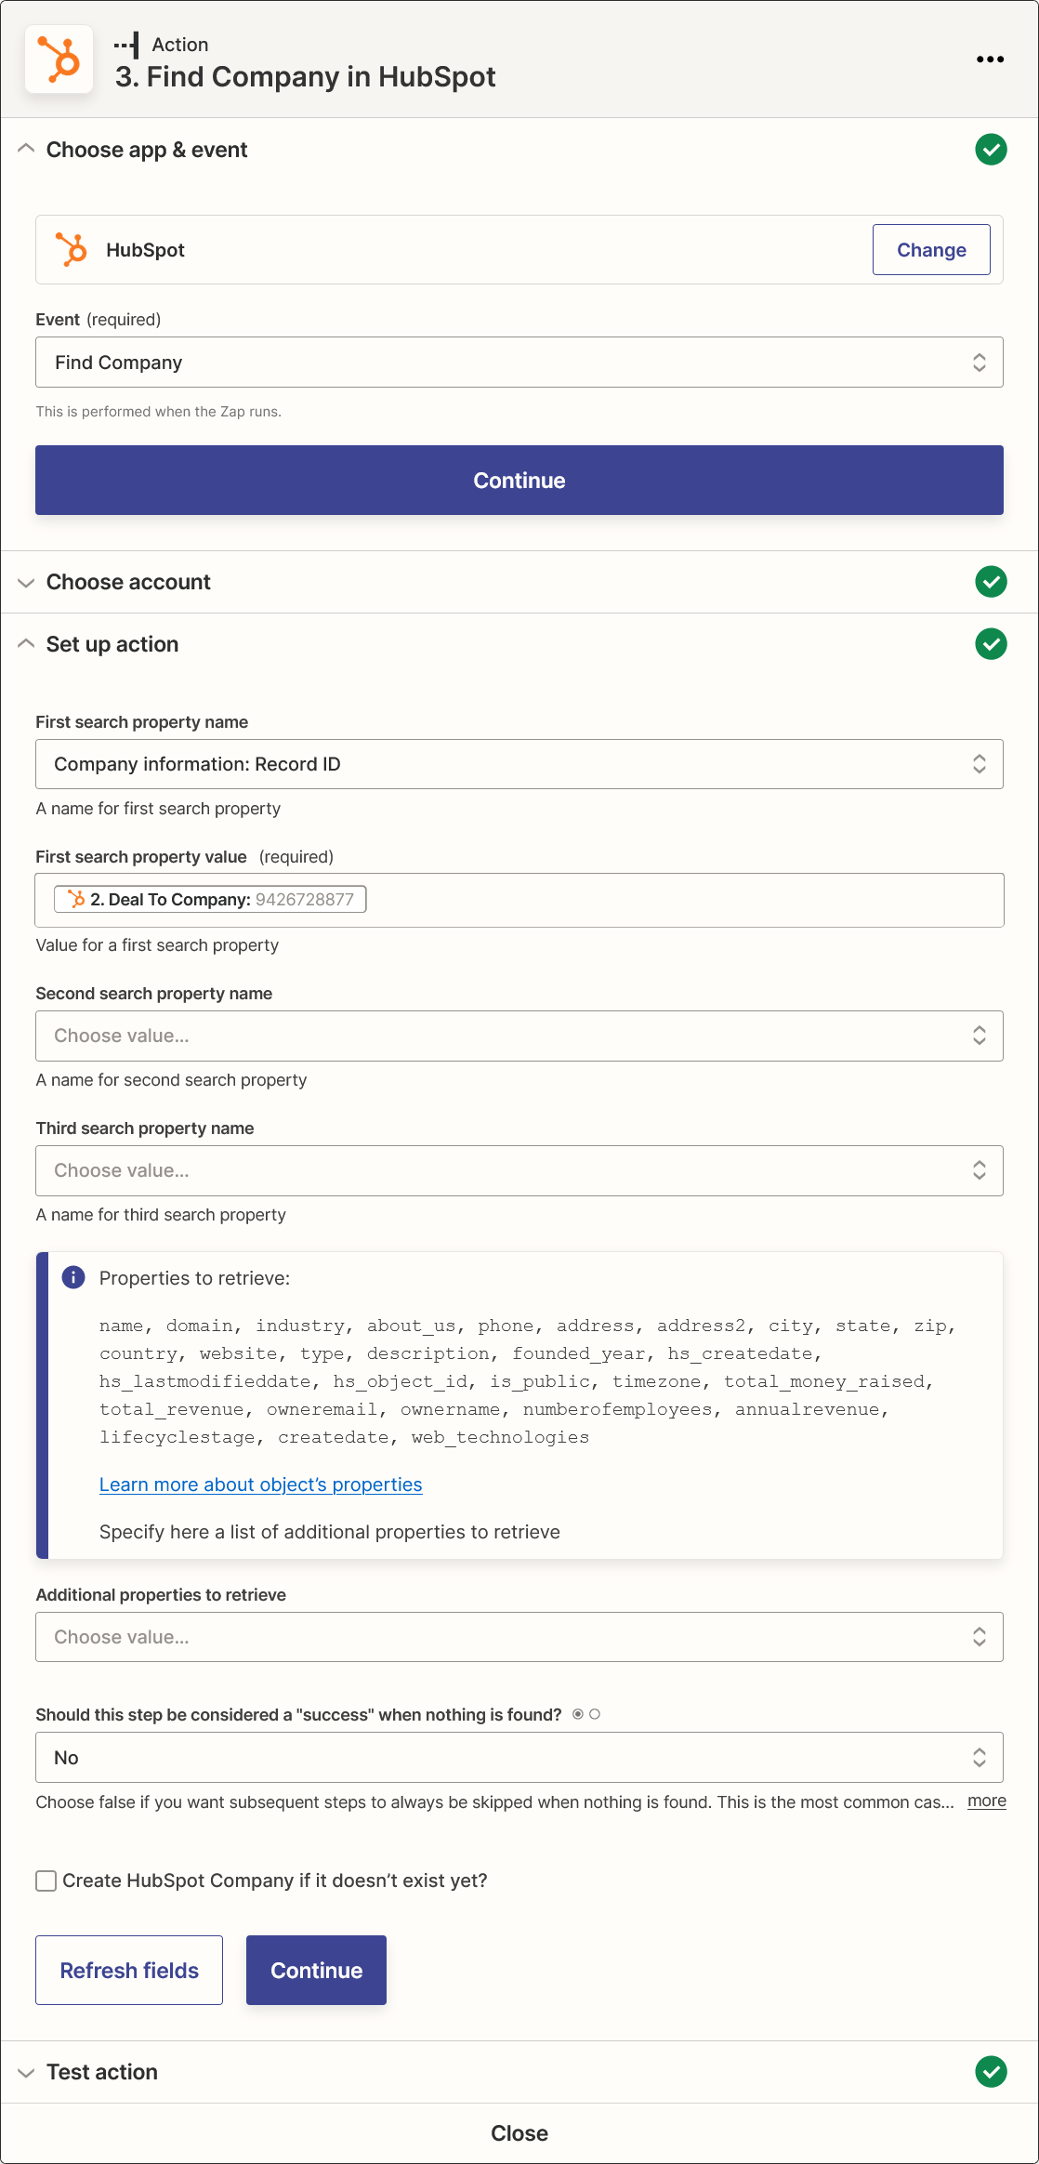Screen dimensions: 1039x2164
Task: Click the Refresh fields button
Action: click(x=129, y=1971)
